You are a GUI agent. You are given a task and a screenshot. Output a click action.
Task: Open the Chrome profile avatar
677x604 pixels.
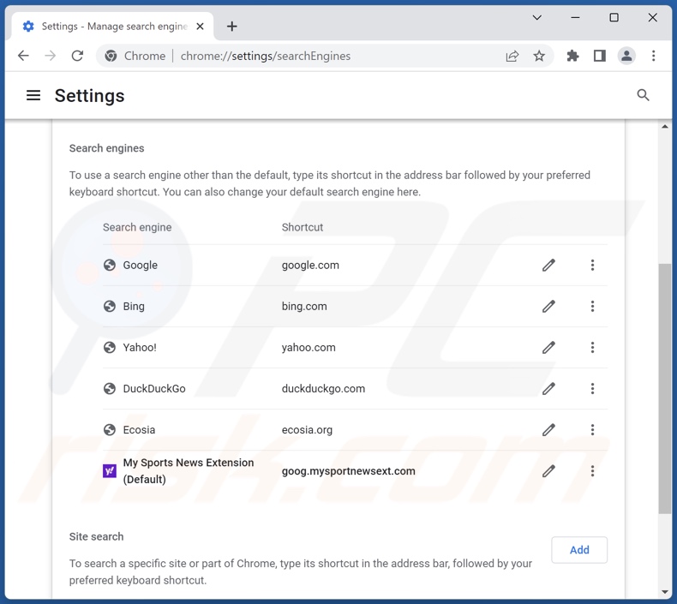pos(626,56)
